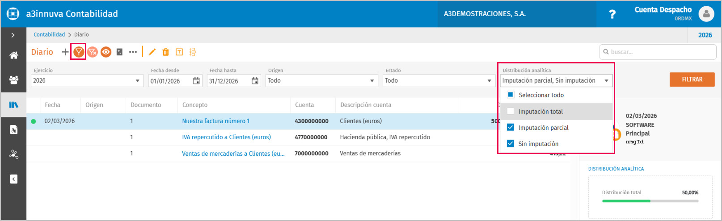722x221 pixels.
Task: Click the a3innuva logo icon in header
Action: pyautogui.click(x=13, y=14)
